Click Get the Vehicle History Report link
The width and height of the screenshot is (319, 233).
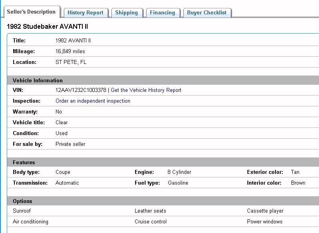coord(146,90)
